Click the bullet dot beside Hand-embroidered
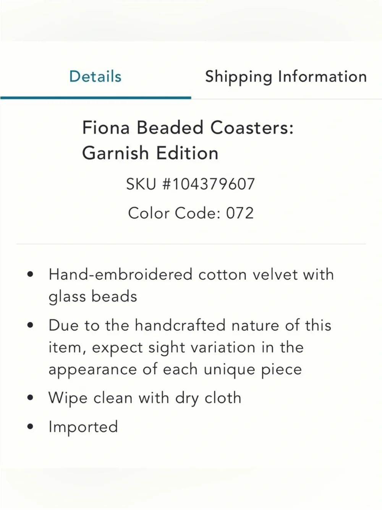This screenshot has height=510, width=382. coord(31,274)
